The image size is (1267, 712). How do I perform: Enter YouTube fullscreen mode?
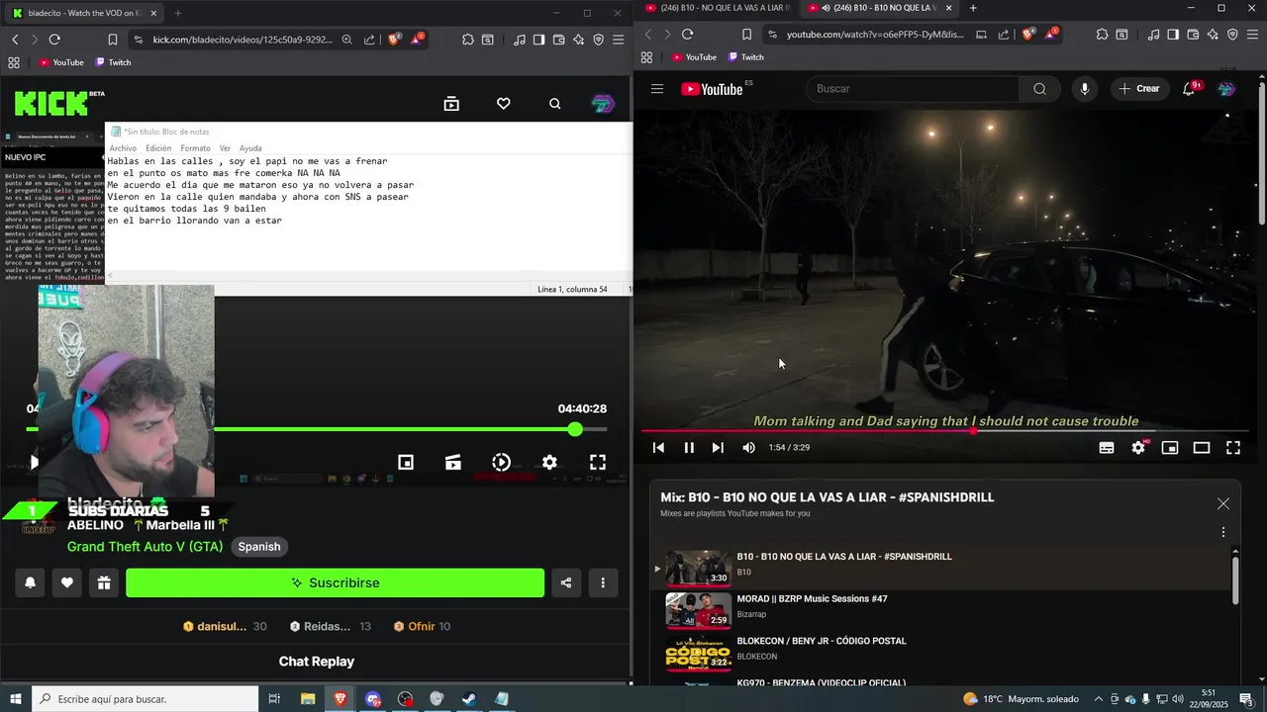[1233, 448]
